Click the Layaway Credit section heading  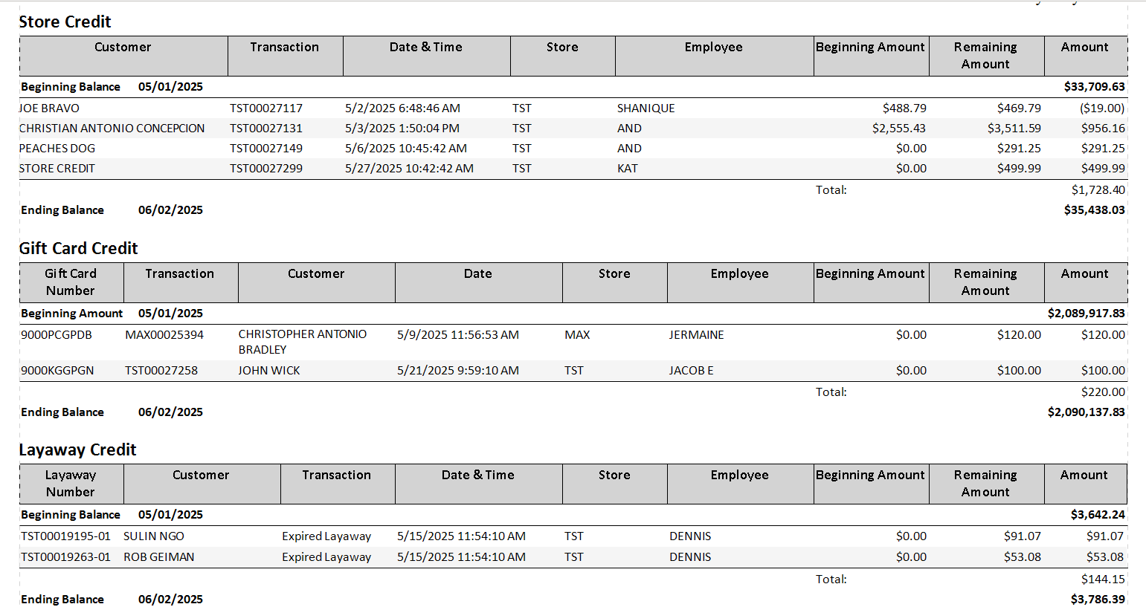click(77, 450)
